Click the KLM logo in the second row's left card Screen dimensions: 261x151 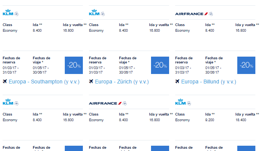8,102
